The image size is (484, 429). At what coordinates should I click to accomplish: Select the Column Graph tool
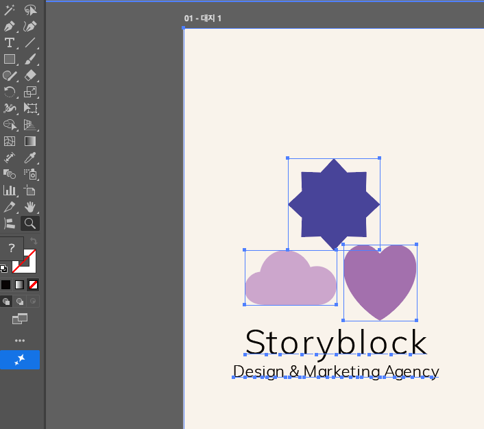coord(10,191)
